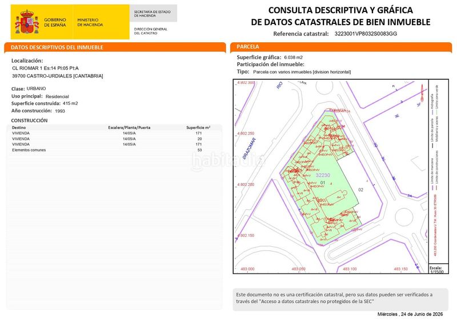457x322 pixels.
Task: Click coordinate label "483.150" on the map
Action: (x=401, y=269)
